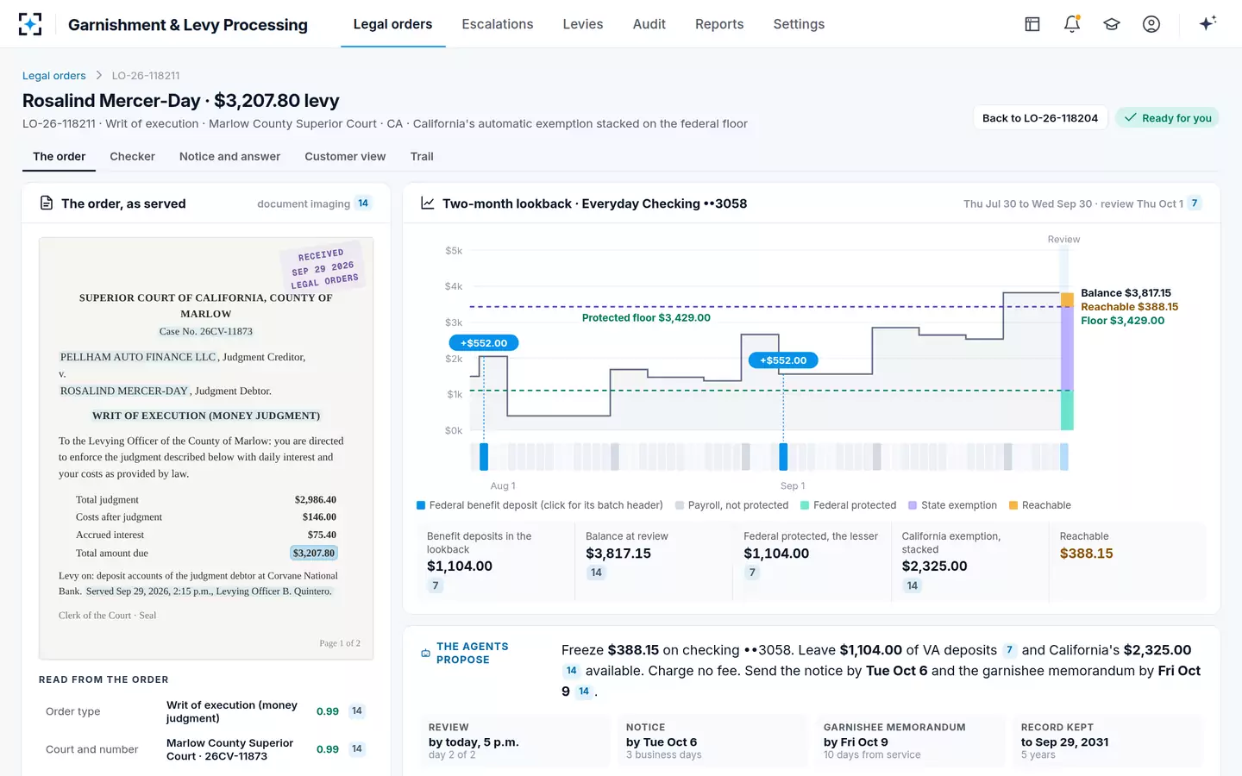Open the 14 badge in the Court and number row

357,749
